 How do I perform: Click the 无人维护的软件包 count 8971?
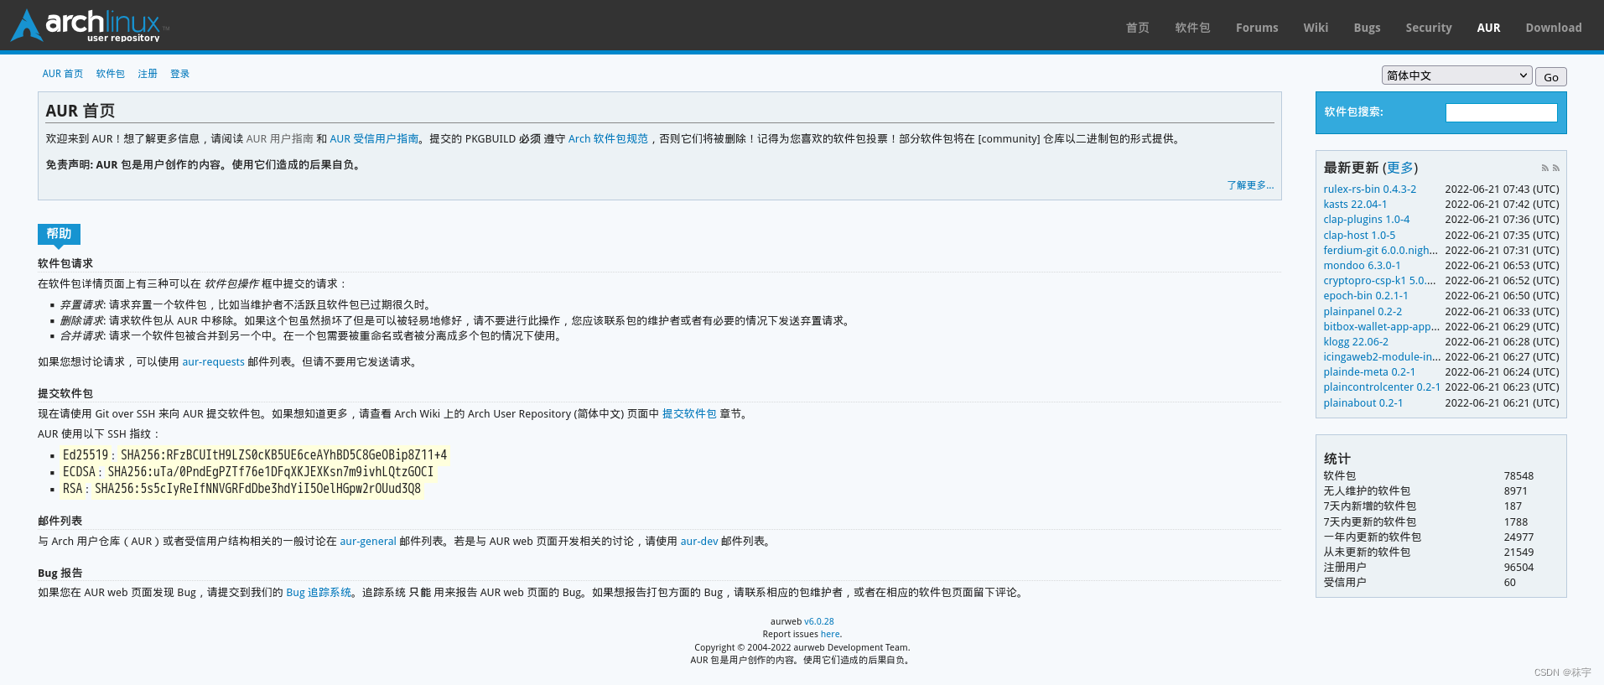click(x=1515, y=491)
